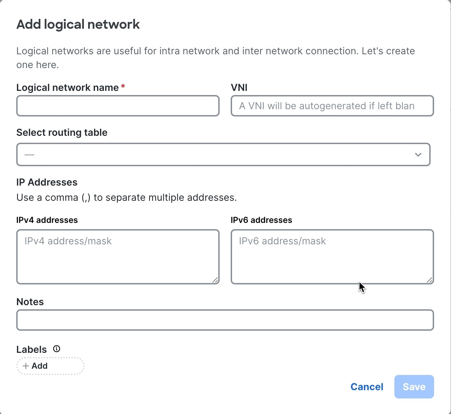Click inside the Notes input field
The width and height of the screenshot is (451, 414).
[x=225, y=320]
